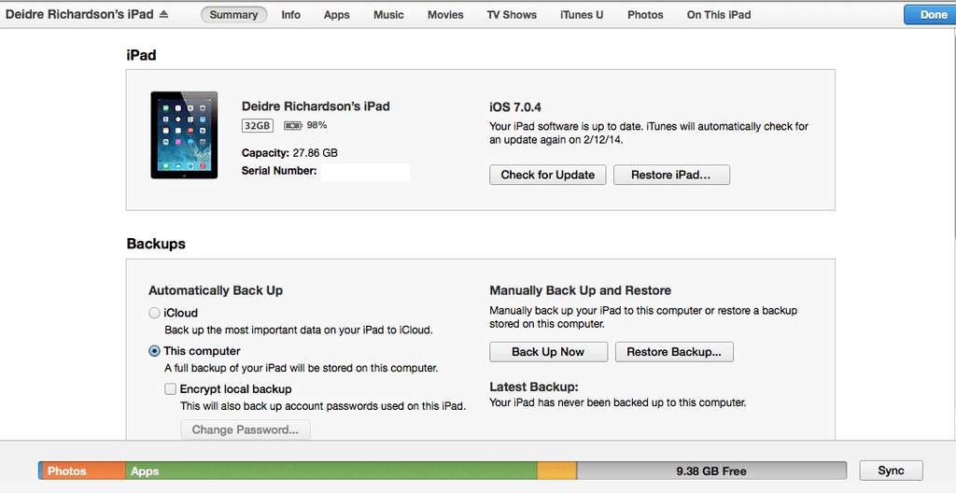Click the iOS 7.0.4 version text
The height and width of the screenshot is (493, 956).
coord(515,107)
